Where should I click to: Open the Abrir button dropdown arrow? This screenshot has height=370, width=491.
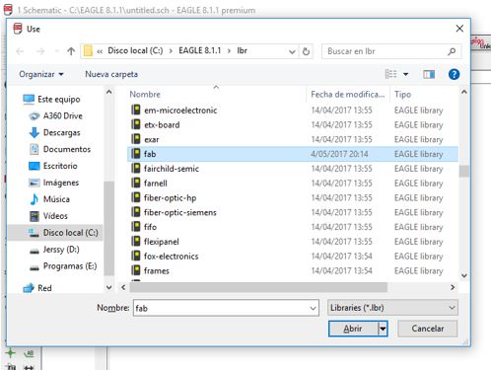coord(383,329)
